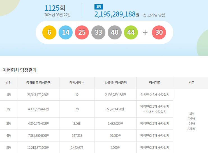Click the per-game prize 50,000원 cell
This screenshot has width=208, height=153.
(115, 136)
